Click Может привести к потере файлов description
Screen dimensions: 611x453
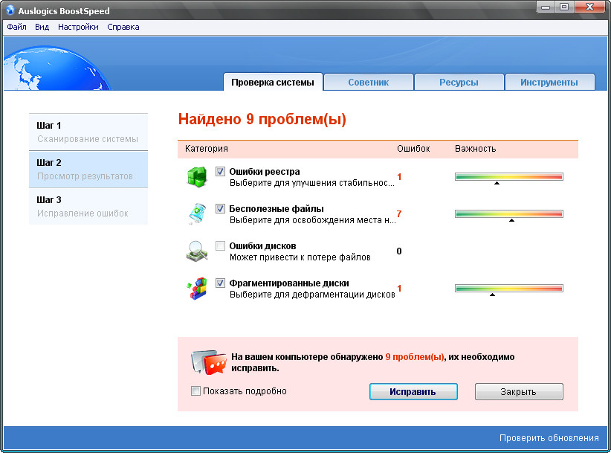coord(300,257)
